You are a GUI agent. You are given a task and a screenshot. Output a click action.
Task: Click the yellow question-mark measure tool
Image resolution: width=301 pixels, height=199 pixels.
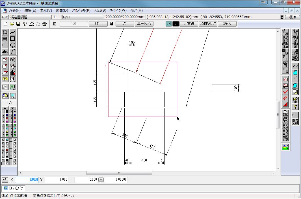pos(5,79)
